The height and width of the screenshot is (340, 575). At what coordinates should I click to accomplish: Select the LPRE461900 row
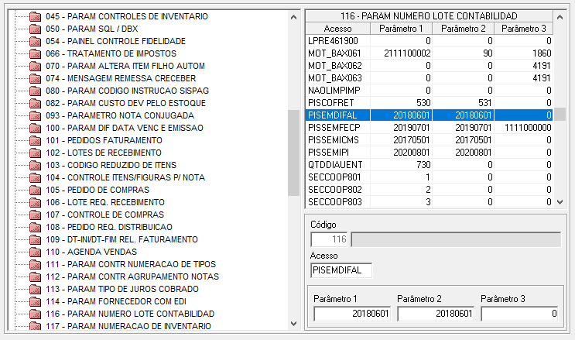pos(429,41)
